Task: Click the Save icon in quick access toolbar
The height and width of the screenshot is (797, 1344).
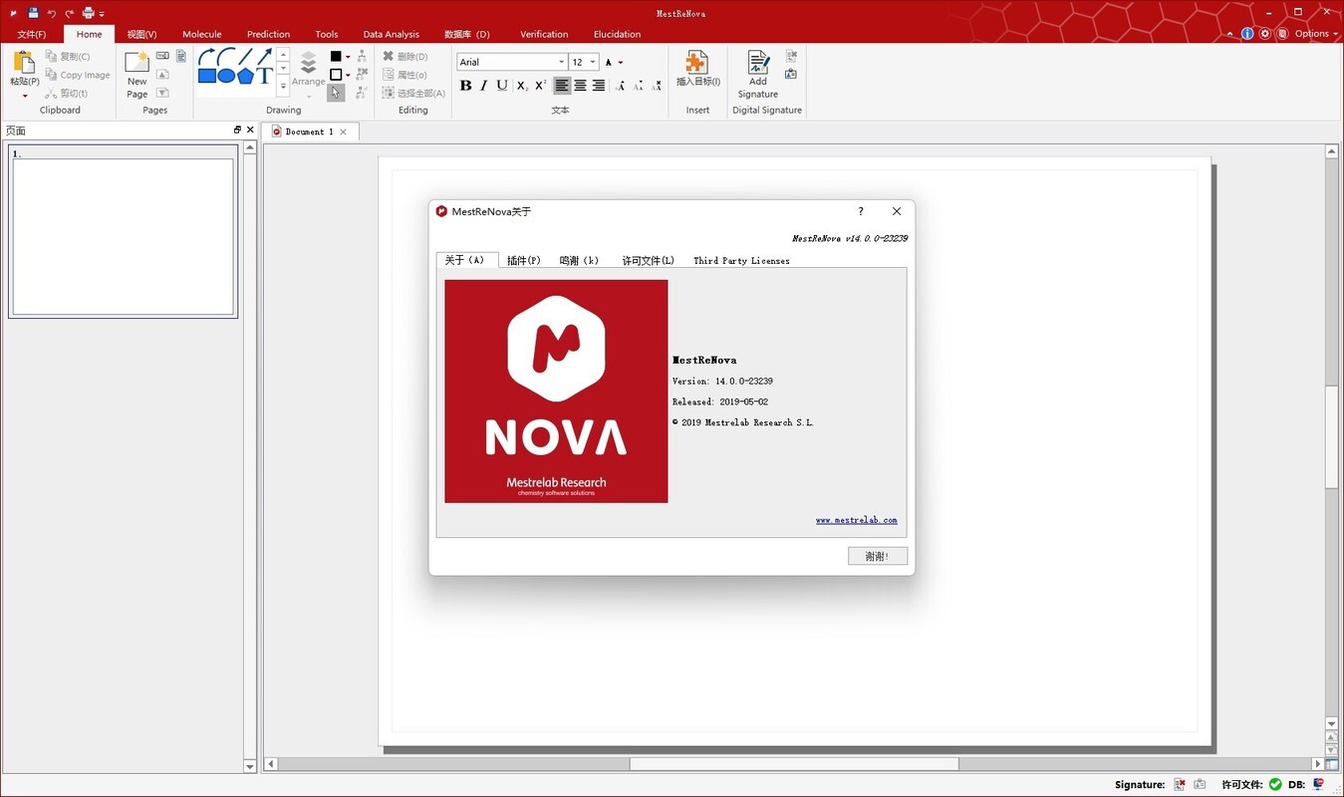Action: 33,13
